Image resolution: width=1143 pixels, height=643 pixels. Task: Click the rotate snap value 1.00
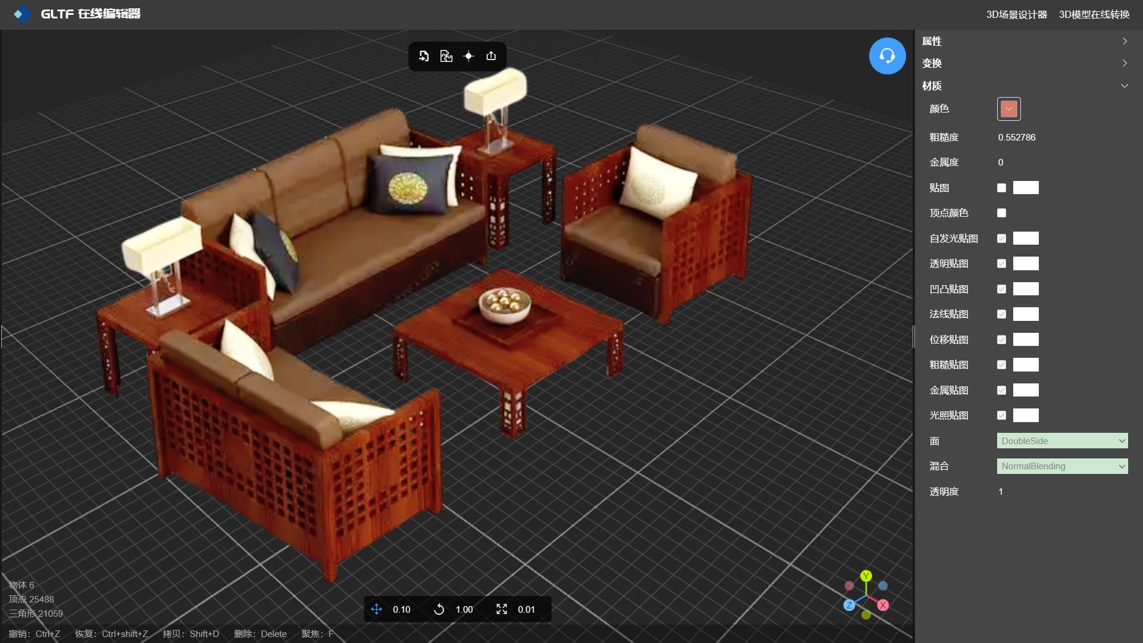[464, 609]
